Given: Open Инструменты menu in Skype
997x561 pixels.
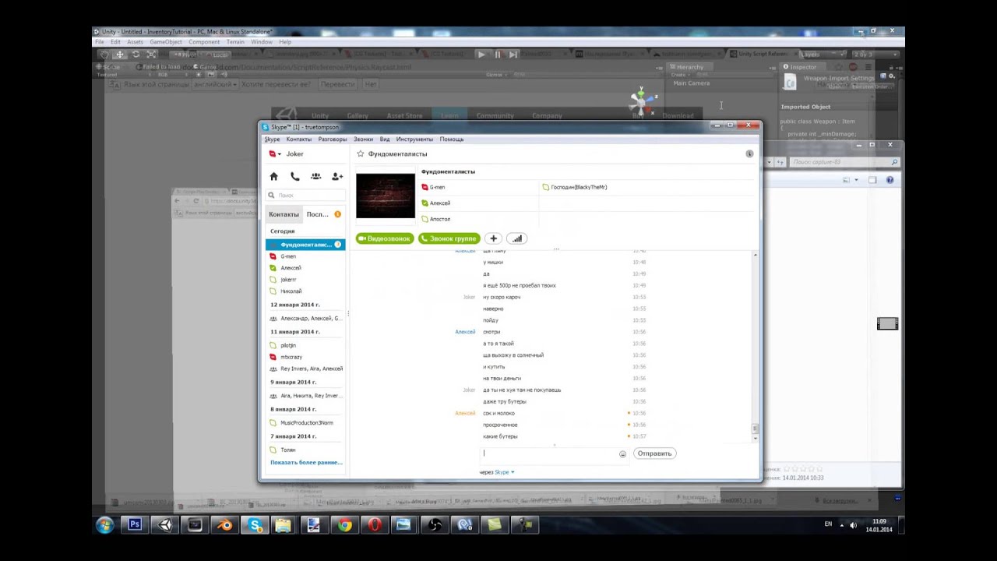Looking at the screenshot, I should pyautogui.click(x=414, y=139).
